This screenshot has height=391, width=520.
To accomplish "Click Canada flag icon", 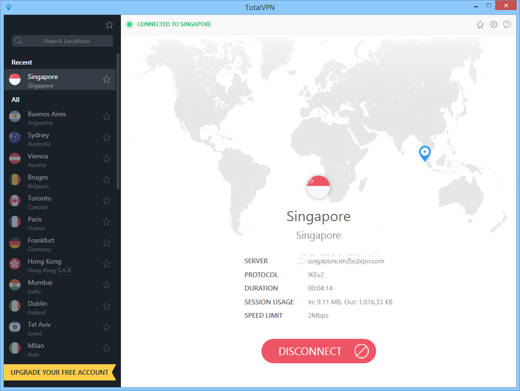I will tap(15, 201).
